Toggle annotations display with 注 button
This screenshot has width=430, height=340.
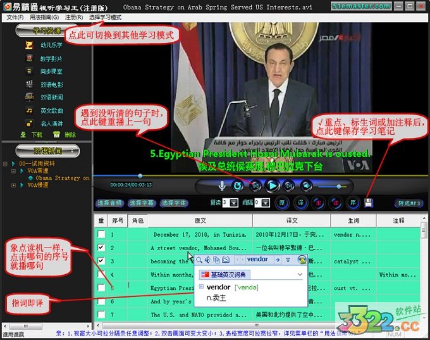click(336, 203)
